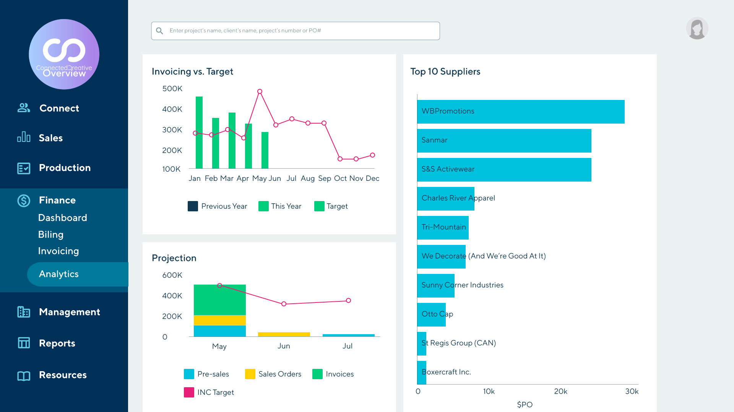This screenshot has height=412, width=734.
Task: Expand the Management menu section
Action: (69, 312)
